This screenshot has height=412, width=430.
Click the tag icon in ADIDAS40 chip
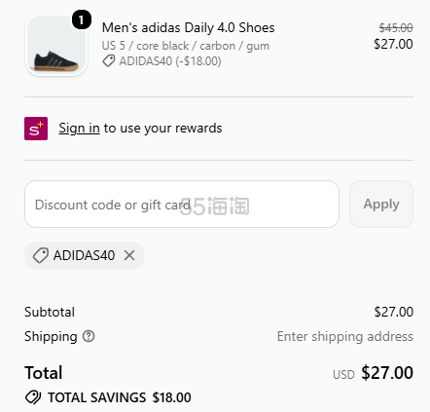point(41,255)
